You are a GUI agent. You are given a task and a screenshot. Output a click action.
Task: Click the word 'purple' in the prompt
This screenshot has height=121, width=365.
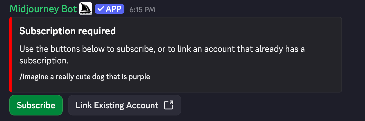tap(141, 77)
